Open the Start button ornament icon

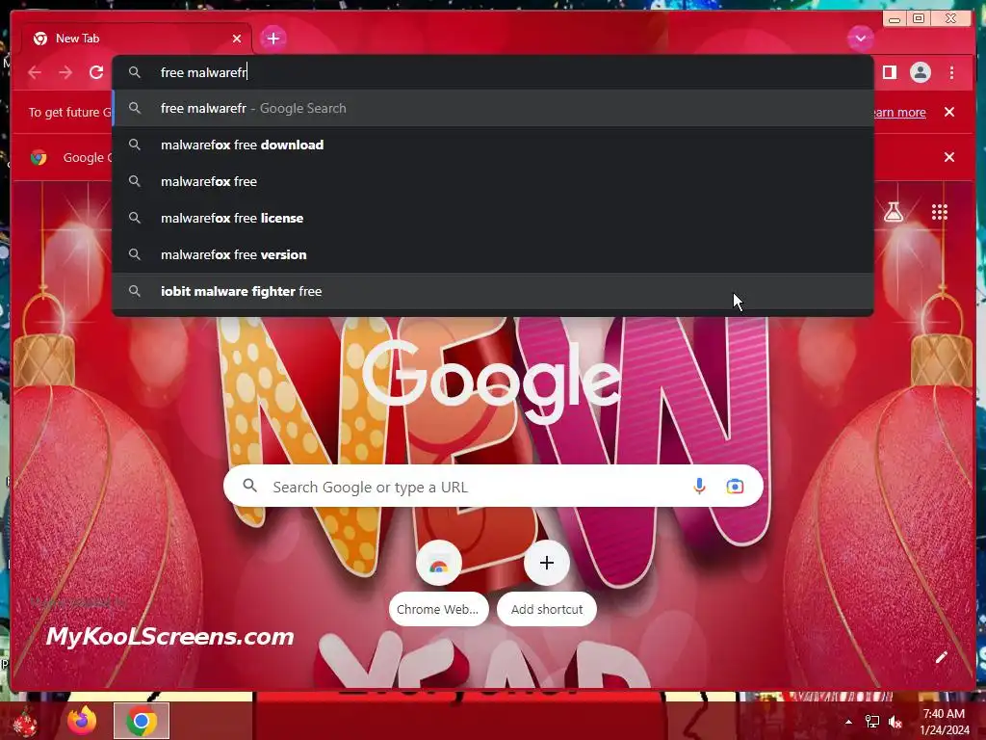(25, 722)
